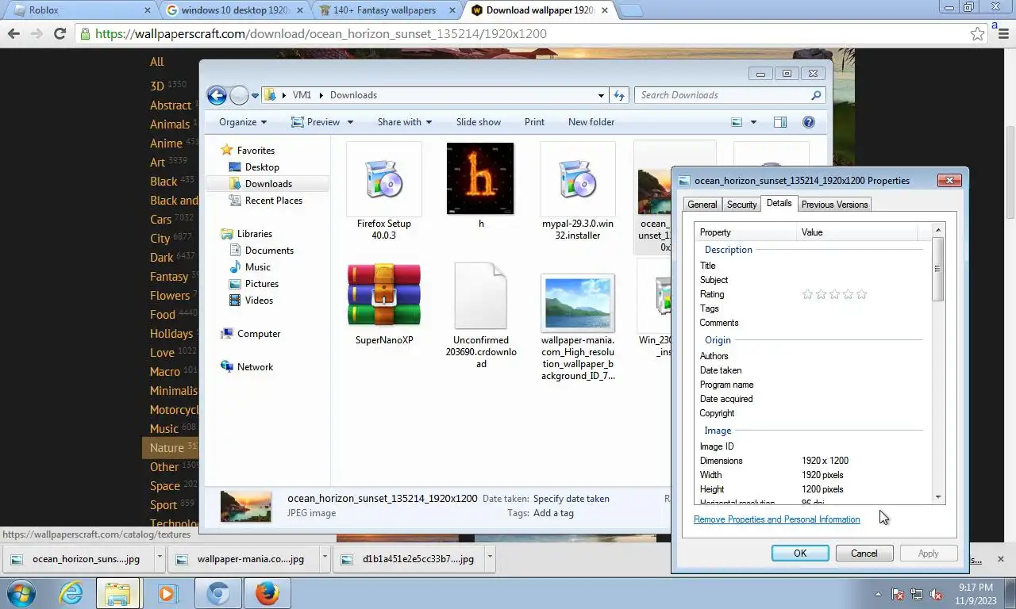Bookmark the page with the star icon
Screen dimensions: 1016x609
[978, 34]
